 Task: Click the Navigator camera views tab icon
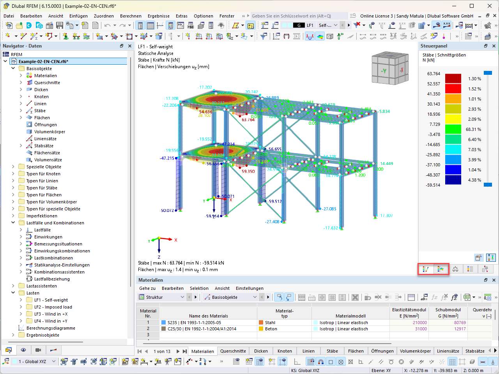38,350
